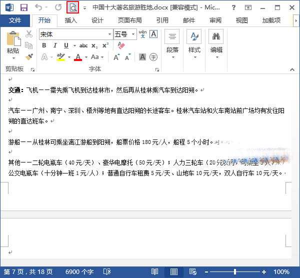
Task: Open the 编辑 Editing group button
Action: [216, 45]
